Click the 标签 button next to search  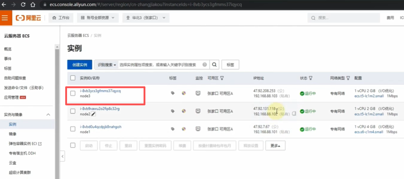(x=230, y=65)
